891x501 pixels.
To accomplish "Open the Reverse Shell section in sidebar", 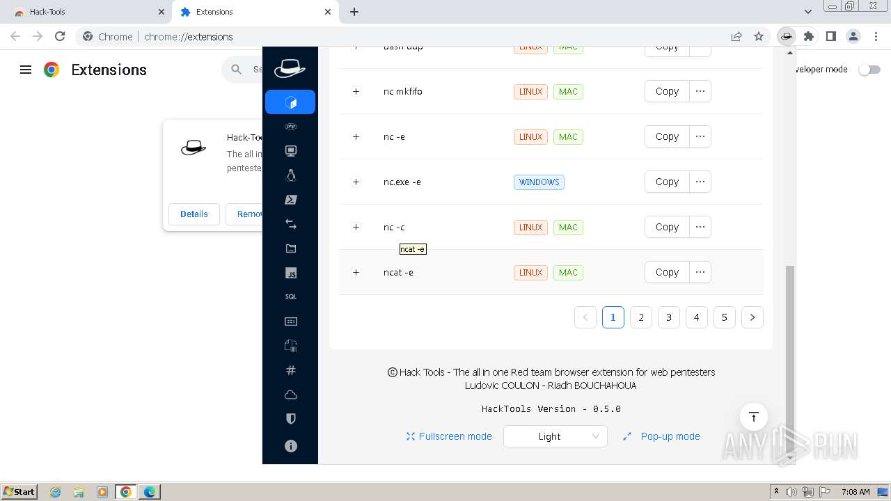I will click(290, 102).
